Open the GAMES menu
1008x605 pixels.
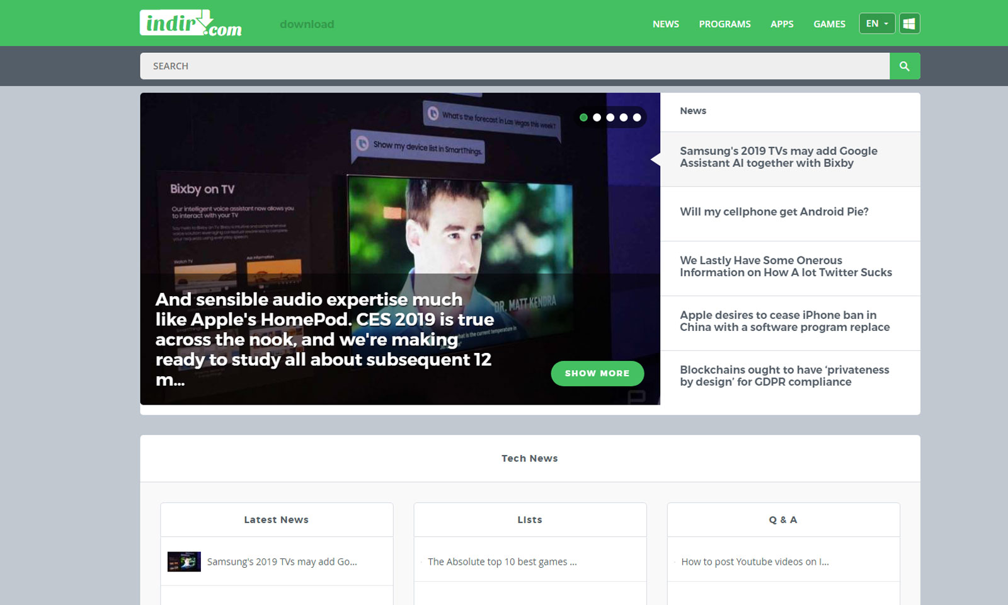pos(829,24)
